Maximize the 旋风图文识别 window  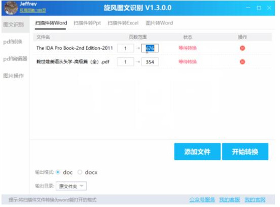tap(259, 8)
